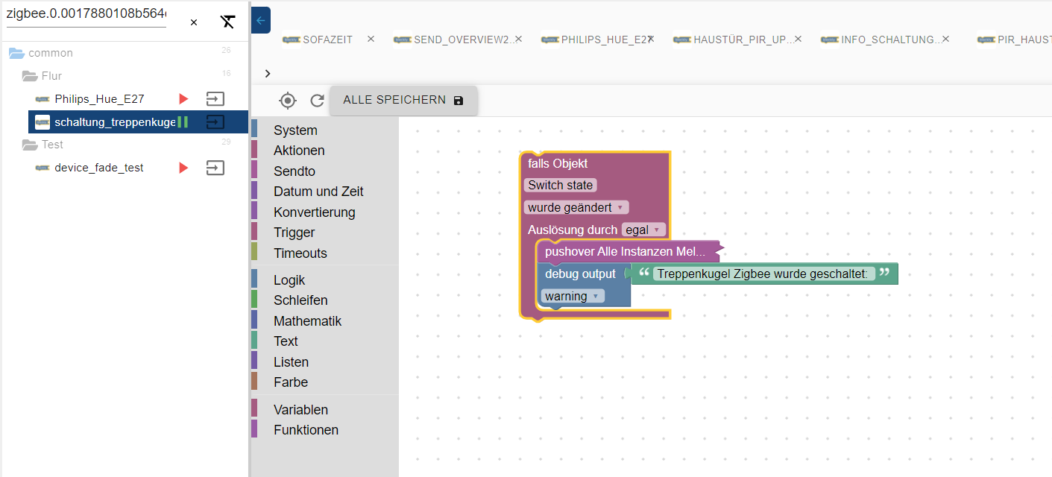
Task: Close the SOFAZEIT tab
Action: tap(371, 39)
